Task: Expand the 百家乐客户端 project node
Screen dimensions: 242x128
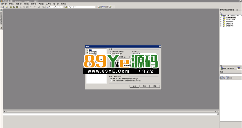Action: coord(221,20)
